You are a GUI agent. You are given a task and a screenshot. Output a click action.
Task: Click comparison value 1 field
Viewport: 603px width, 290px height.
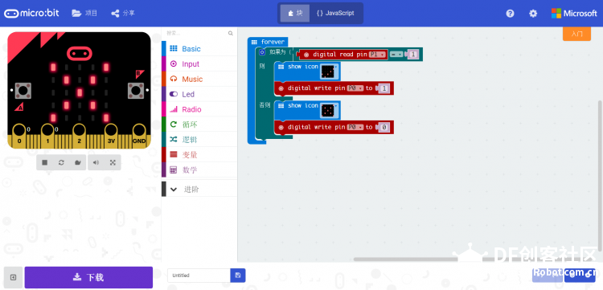412,55
